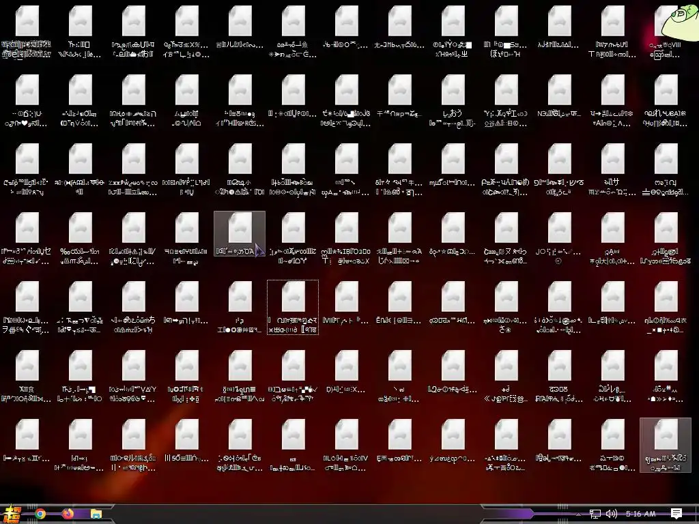Viewport: 699px width, 524px height.
Task: Select the file whose name contains IBΓO3Ðo
Action: (346, 239)
